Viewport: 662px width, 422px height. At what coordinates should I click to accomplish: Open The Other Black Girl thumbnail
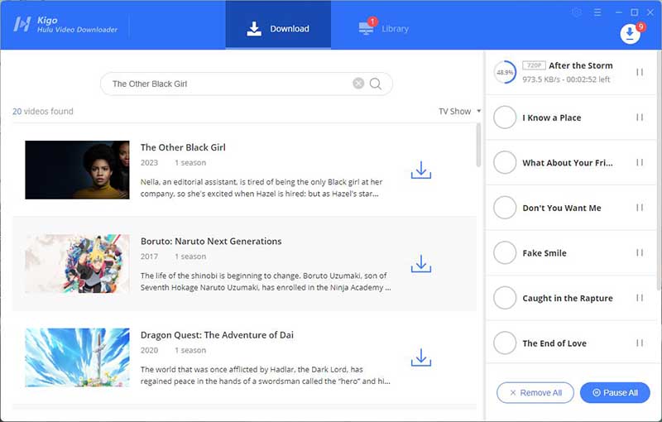tap(77, 170)
